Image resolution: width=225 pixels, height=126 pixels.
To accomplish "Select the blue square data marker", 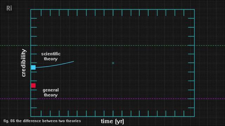I will pos(33,68).
